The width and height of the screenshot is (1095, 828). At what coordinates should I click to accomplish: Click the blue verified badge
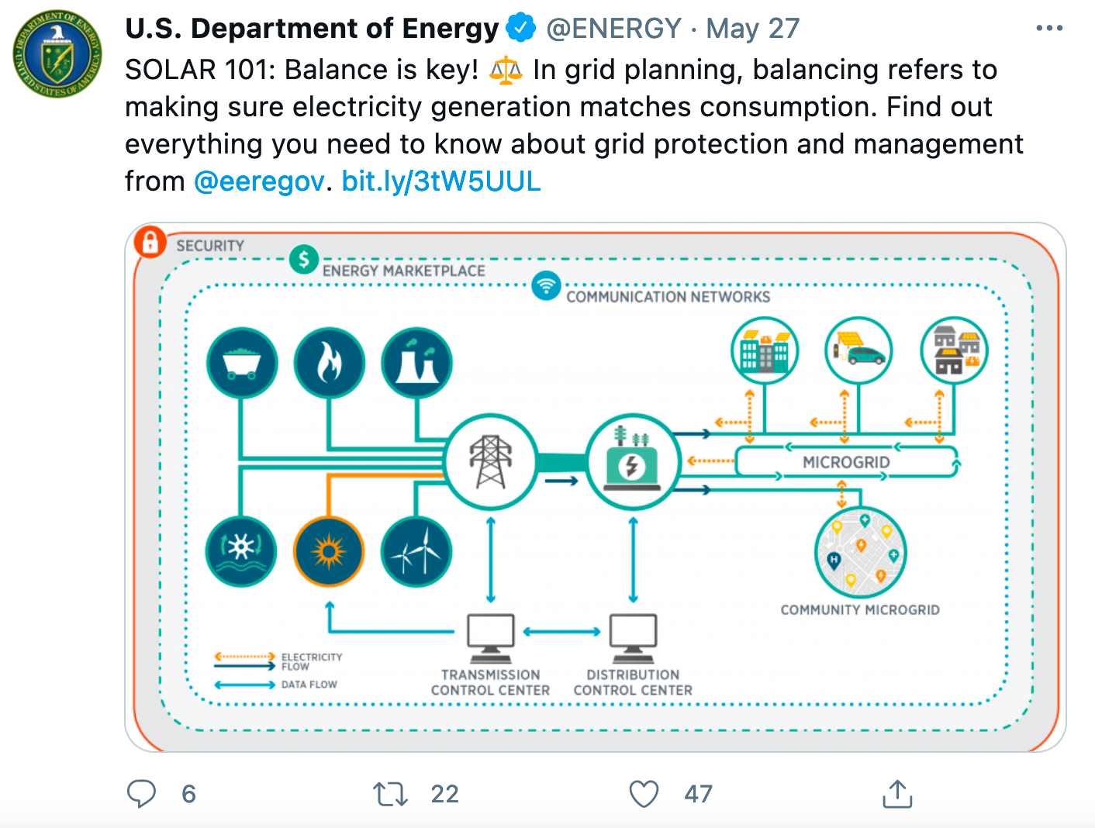click(520, 29)
